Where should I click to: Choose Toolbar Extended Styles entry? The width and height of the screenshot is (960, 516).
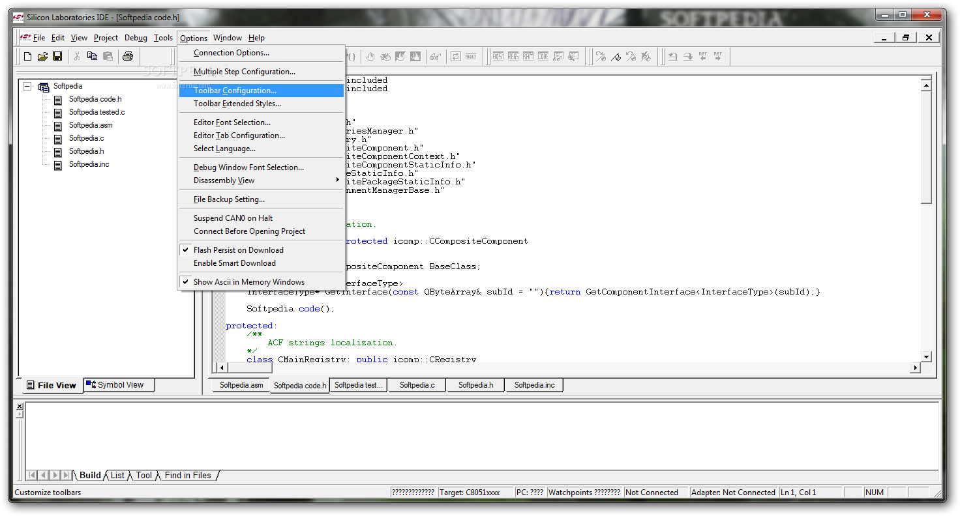point(261,104)
